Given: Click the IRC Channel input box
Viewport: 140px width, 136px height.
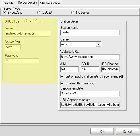Looking at the screenshot, I should [x=110, y=69].
